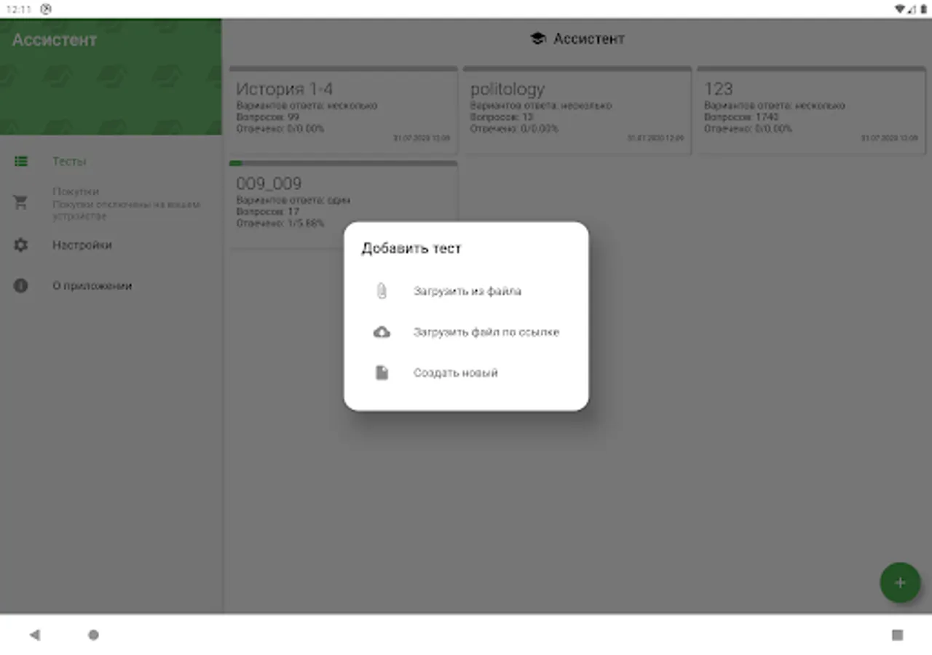
Task: Tap the recents square in the navigation bar
Action: point(897,635)
